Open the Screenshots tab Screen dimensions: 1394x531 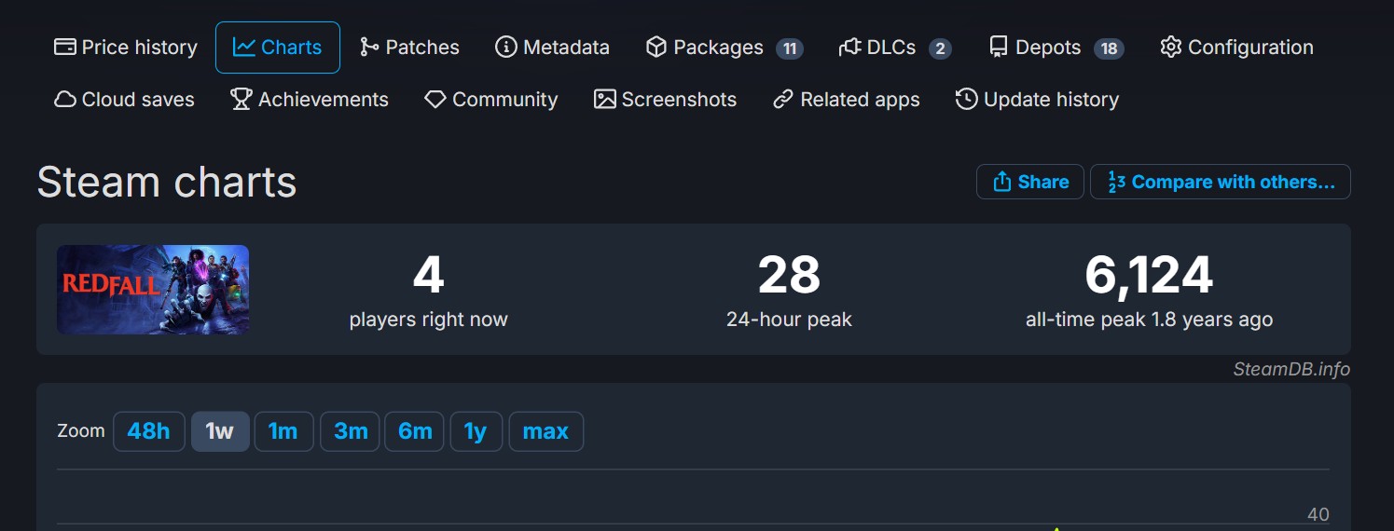click(665, 100)
